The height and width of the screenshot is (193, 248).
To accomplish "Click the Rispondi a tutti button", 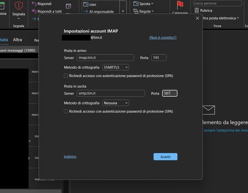I will tap(47, 11).
